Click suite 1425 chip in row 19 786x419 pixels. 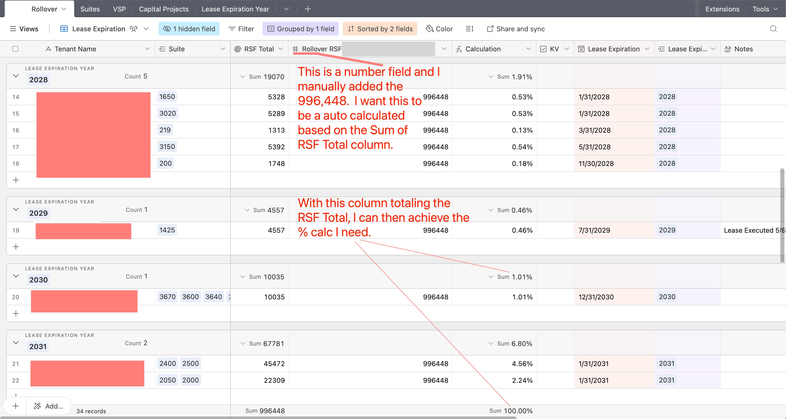(167, 230)
